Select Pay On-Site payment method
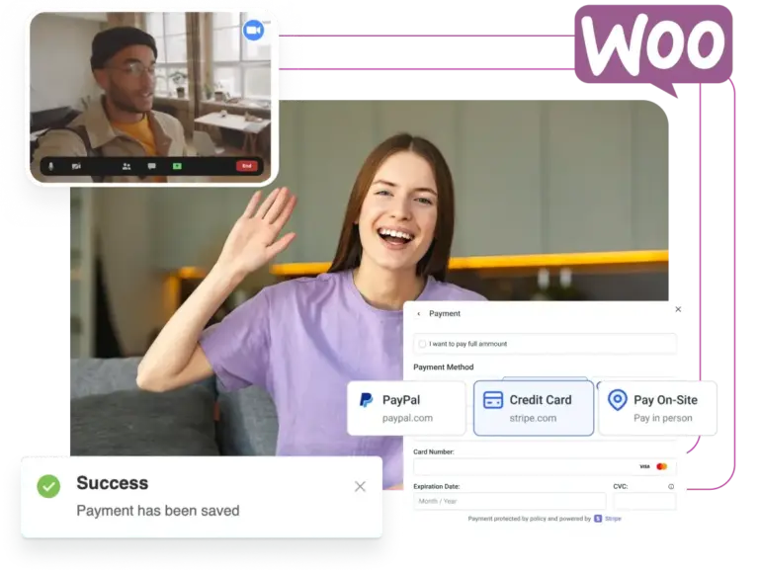This screenshot has width=759, height=573. (x=658, y=408)
